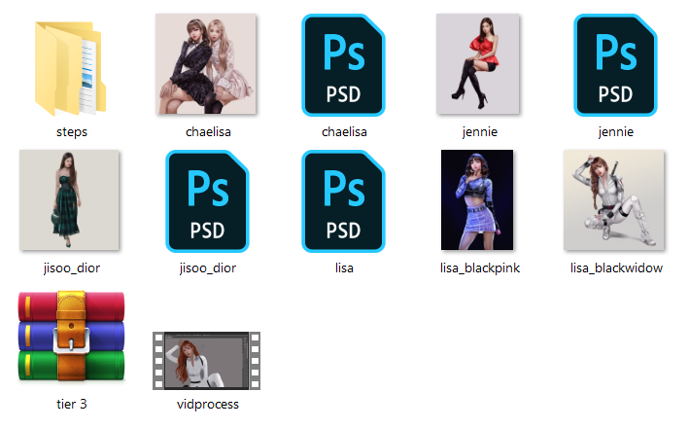Click the 'lisa_blackwidow' file name label

tap(616, 268)
